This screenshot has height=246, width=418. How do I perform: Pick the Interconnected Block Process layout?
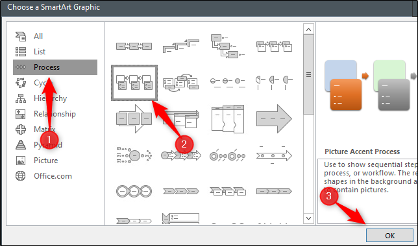(227, 119)
